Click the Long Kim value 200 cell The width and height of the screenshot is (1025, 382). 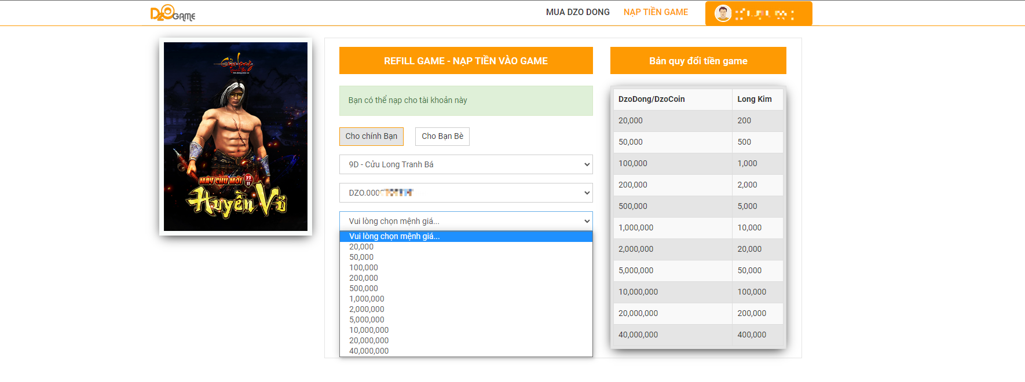(x=758, y=120)
